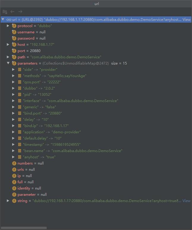The height and width of the screenshot is (230, 192).
Task: Expand the "application" map entry
Action: click(13, 132)
